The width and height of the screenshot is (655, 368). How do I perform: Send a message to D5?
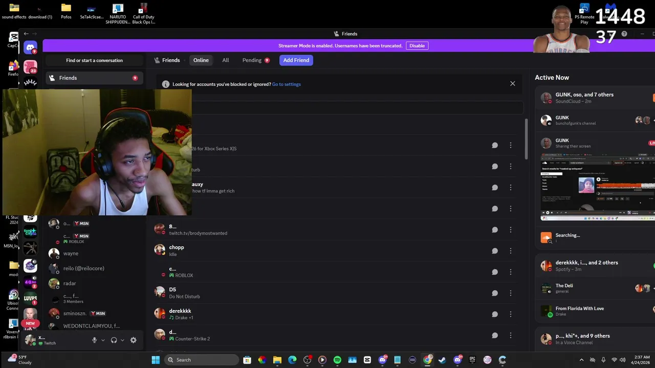(x=494, y=293)
